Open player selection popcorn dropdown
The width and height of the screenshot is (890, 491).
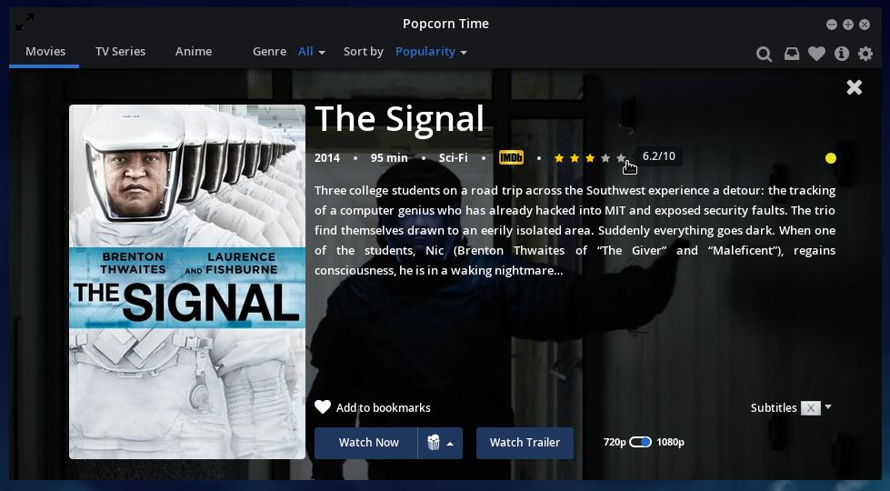click(440, 443)
